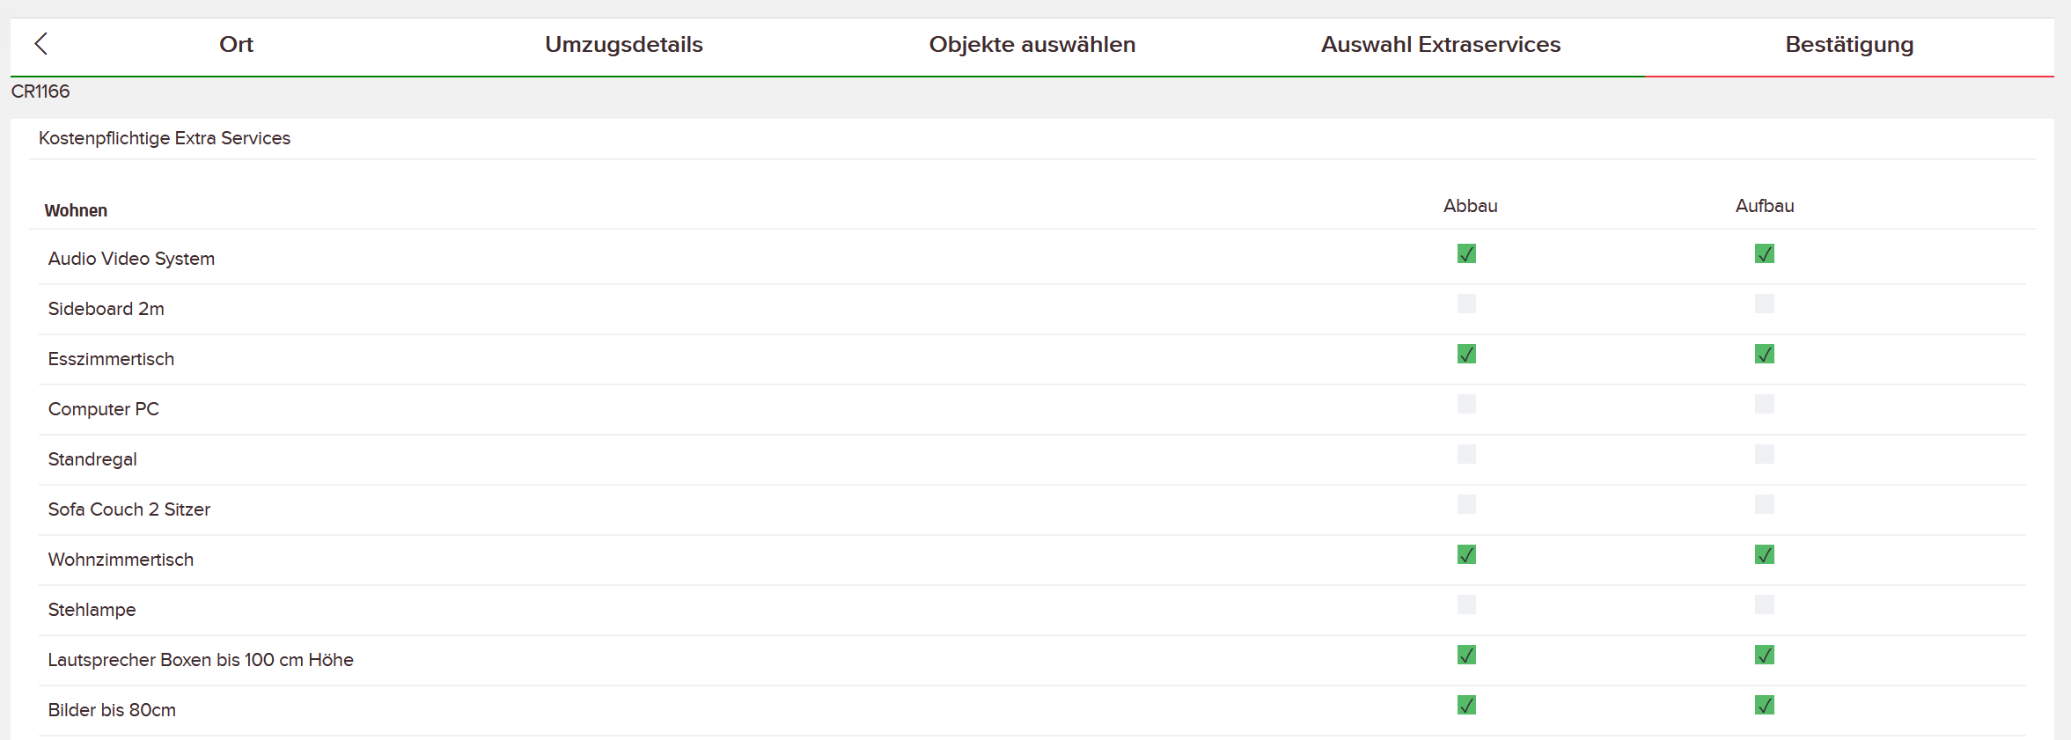
Task: Check Aufbau for Computer PC
Action: pos(1765,404)
